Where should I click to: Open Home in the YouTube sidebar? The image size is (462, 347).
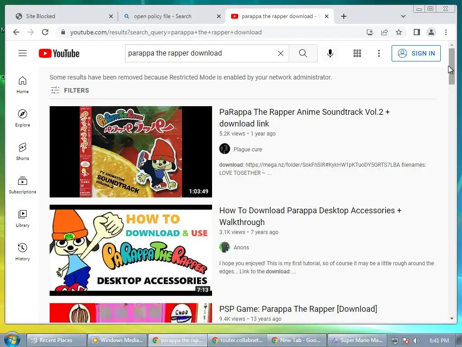(x=23, y=85)
